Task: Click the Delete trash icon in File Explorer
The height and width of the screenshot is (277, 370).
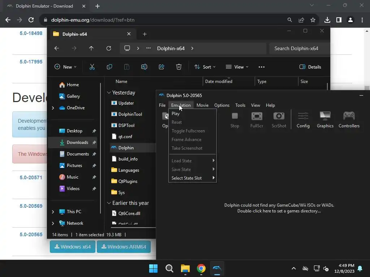Action: click(x=179, y=67)
